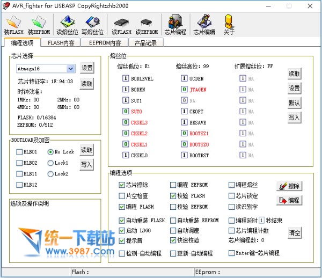Select the Lock1 radio button
Screen dimensions: 322x278
click(x=50, y=163)
